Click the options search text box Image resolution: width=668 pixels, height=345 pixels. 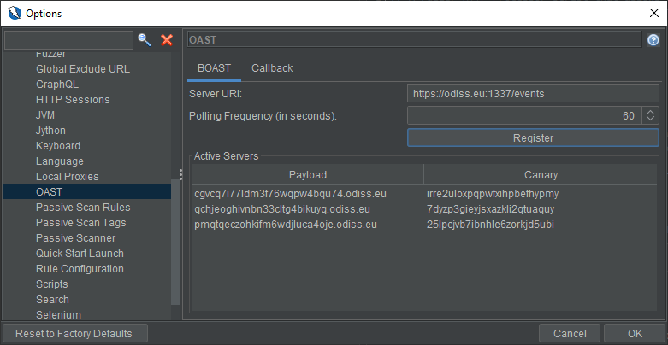[x=68, y=40]
